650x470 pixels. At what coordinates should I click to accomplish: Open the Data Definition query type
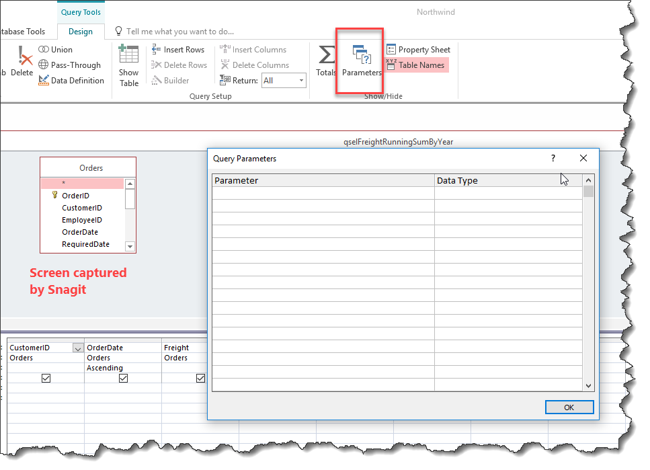71,81
